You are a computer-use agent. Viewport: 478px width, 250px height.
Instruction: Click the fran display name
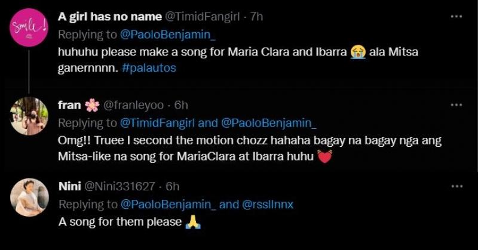pos(69,105)
